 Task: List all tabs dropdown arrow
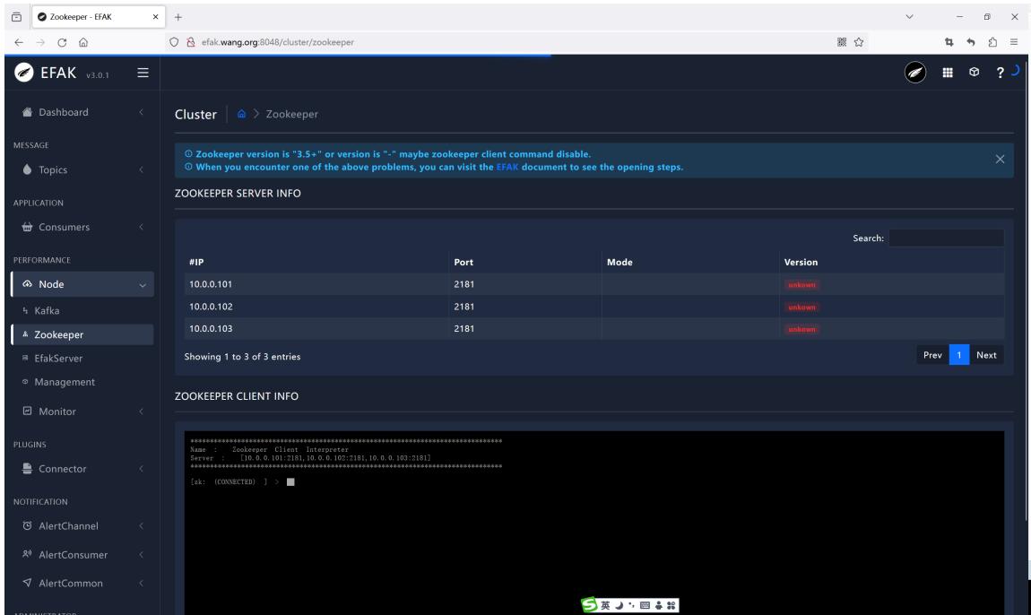pos(909,16)
